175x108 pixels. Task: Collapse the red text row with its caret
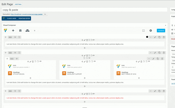point(151,91)
